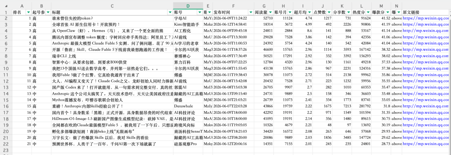Open the 阅读量 column filter dropdown
The width and height of the screenshot is (451, 155).
[x=270, y=12]
